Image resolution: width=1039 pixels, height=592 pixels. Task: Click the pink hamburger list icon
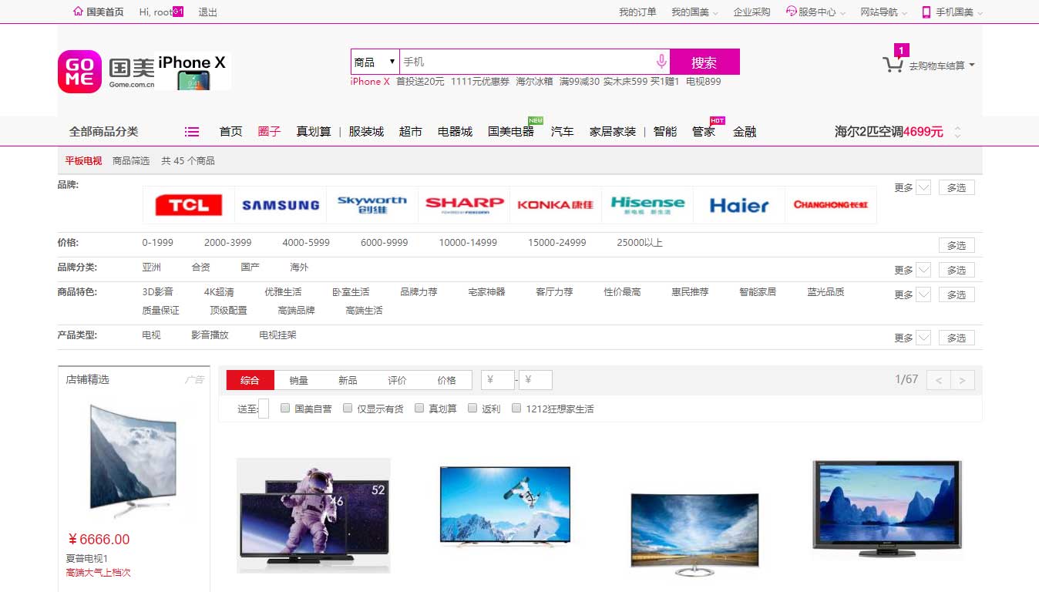pyautogui.click(x=192, y=132)
